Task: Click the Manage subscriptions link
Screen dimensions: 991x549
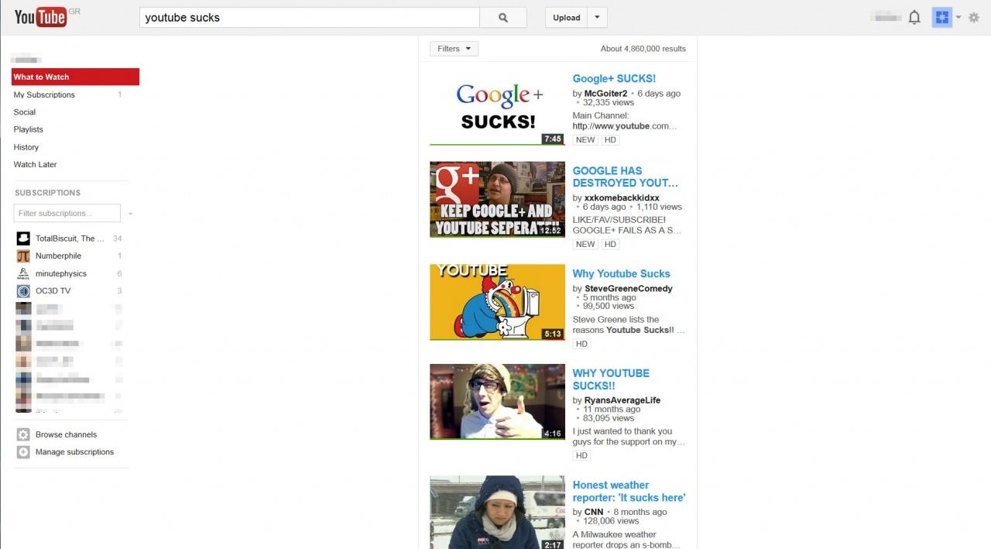Action: click(74, 452)
